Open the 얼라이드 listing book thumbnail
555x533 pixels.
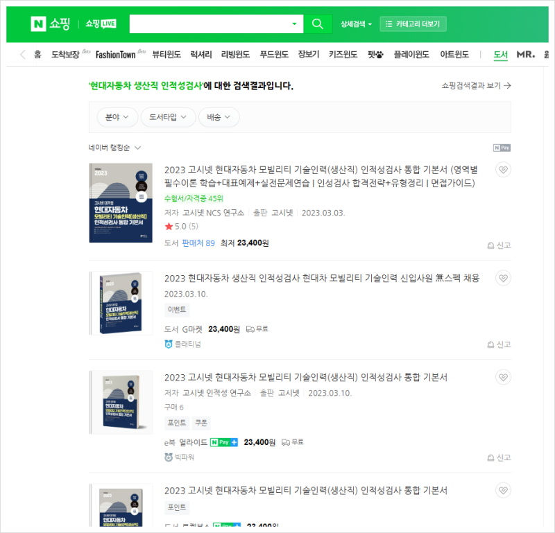coord(121,402)
